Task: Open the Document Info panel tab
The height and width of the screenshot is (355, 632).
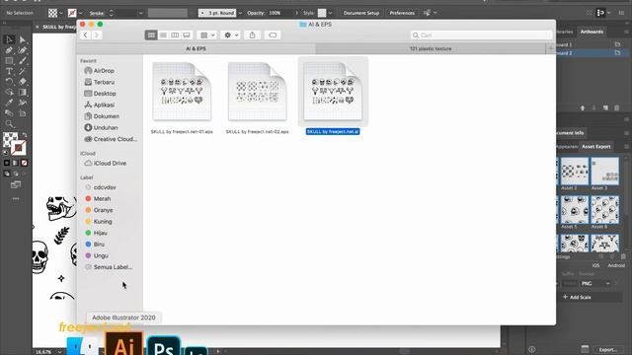Action: point(570,132)
